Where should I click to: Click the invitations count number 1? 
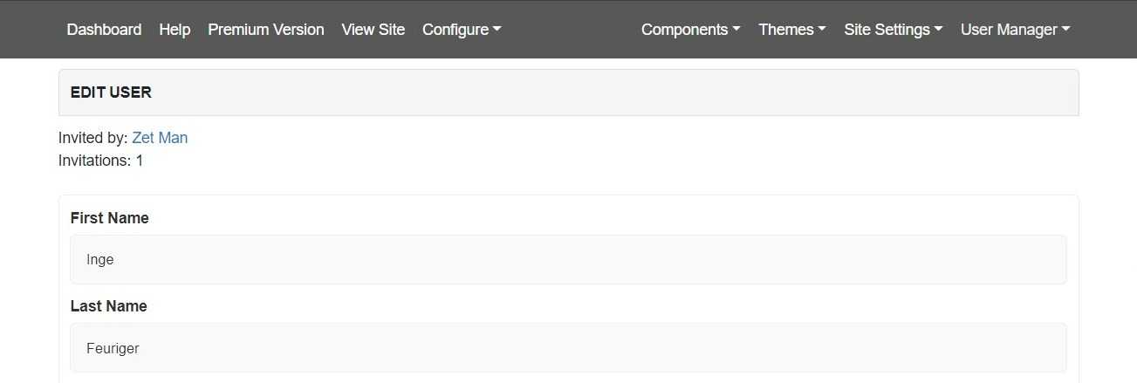click(140, 161)
